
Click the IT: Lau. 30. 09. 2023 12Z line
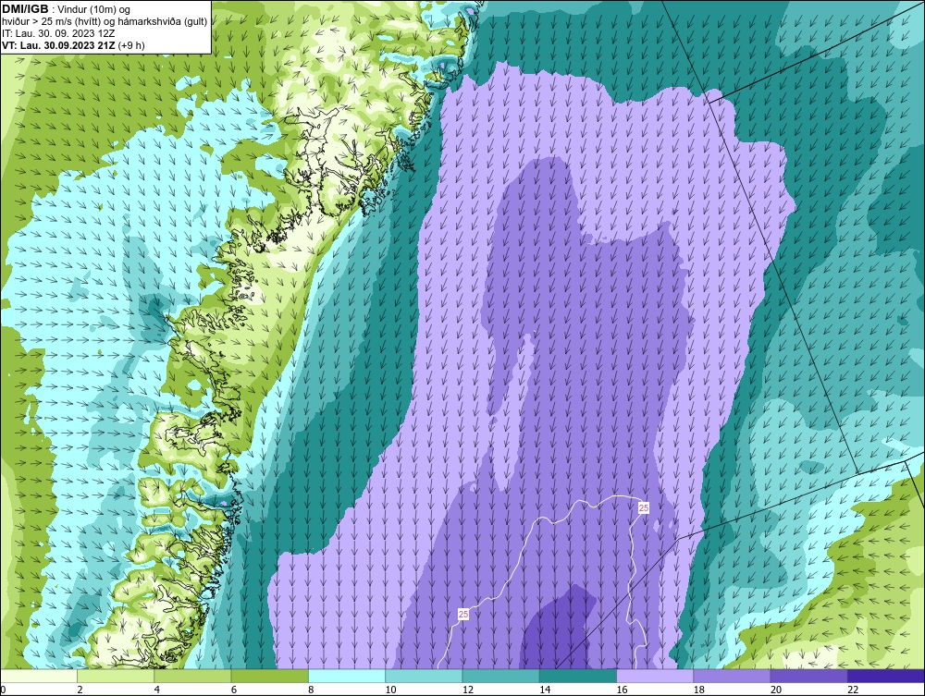tap(58, 33)
